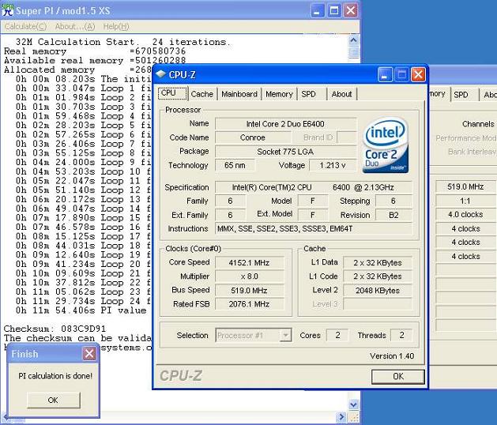This screenshot has height=425, width=497.
Task: Close the front CPU-Z window
Action: (418, 75)
